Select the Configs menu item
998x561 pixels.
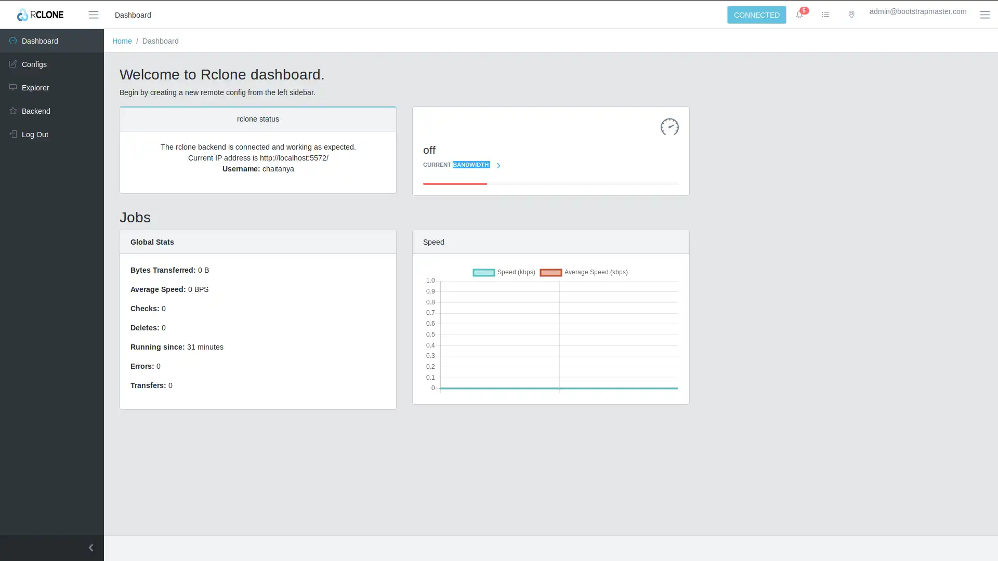point(51,64)
